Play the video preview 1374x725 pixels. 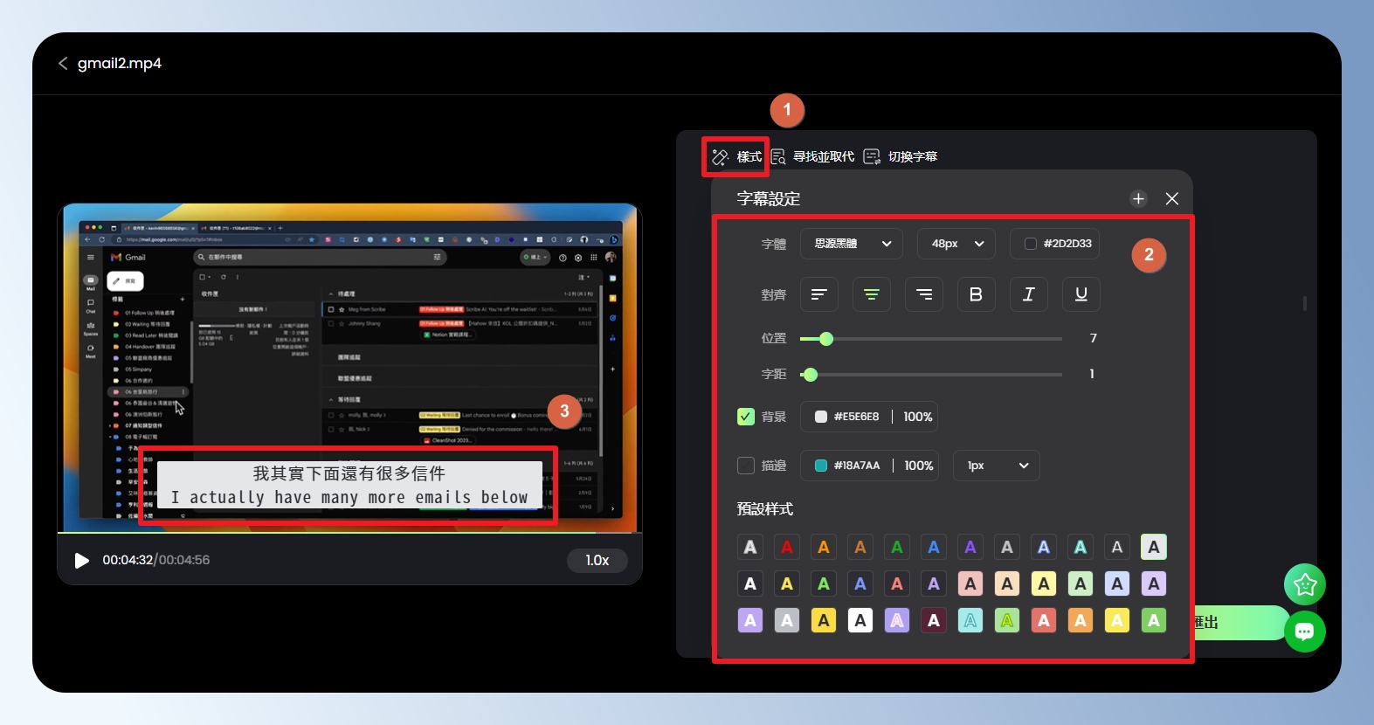pyautogui.click(x=82, y=561)
